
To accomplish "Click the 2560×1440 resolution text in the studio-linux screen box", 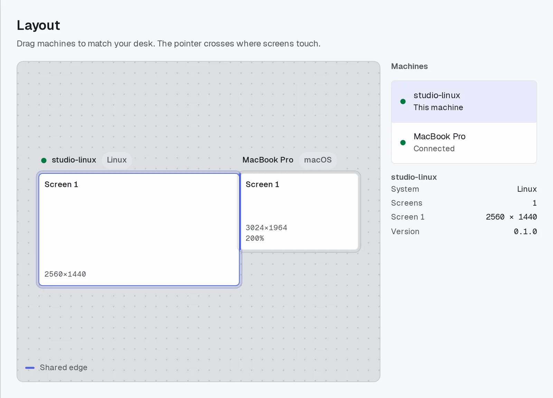I will 65,274.
